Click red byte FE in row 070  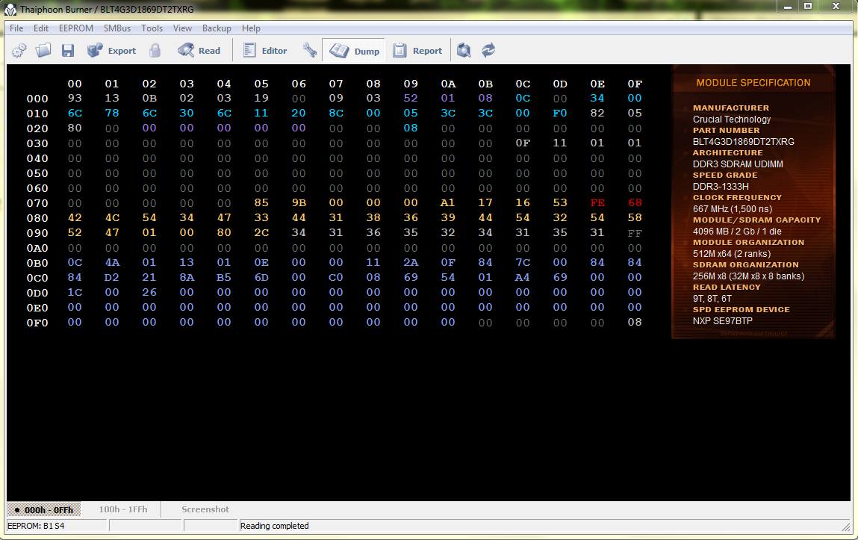(x=597, y=202)
